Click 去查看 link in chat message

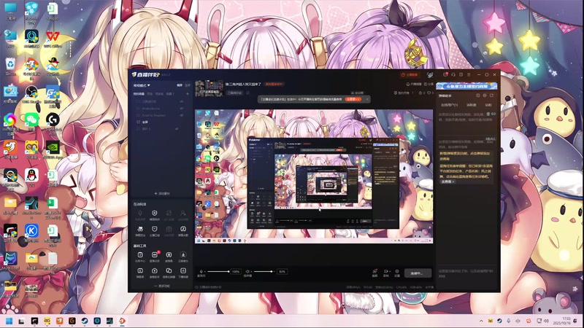(447, 181)
